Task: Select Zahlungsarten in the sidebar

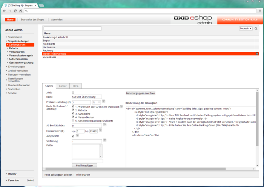Action: coord(20,45)
